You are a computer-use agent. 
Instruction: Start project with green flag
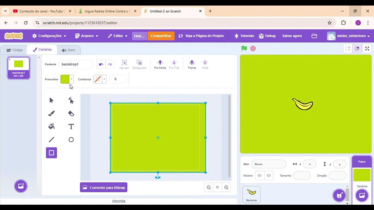coord(244,48)
